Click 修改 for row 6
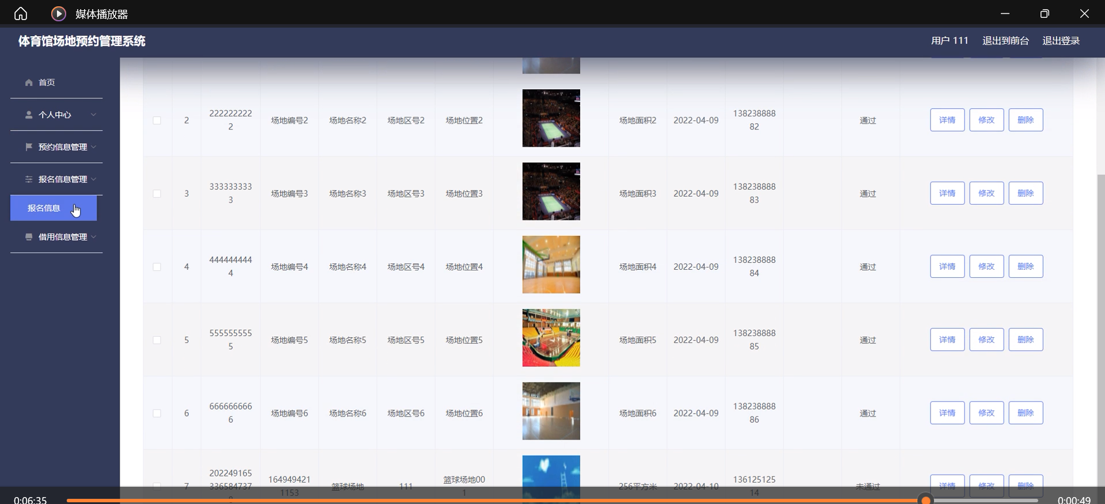This screenshot has height=504, width=1105. (986, 413)
